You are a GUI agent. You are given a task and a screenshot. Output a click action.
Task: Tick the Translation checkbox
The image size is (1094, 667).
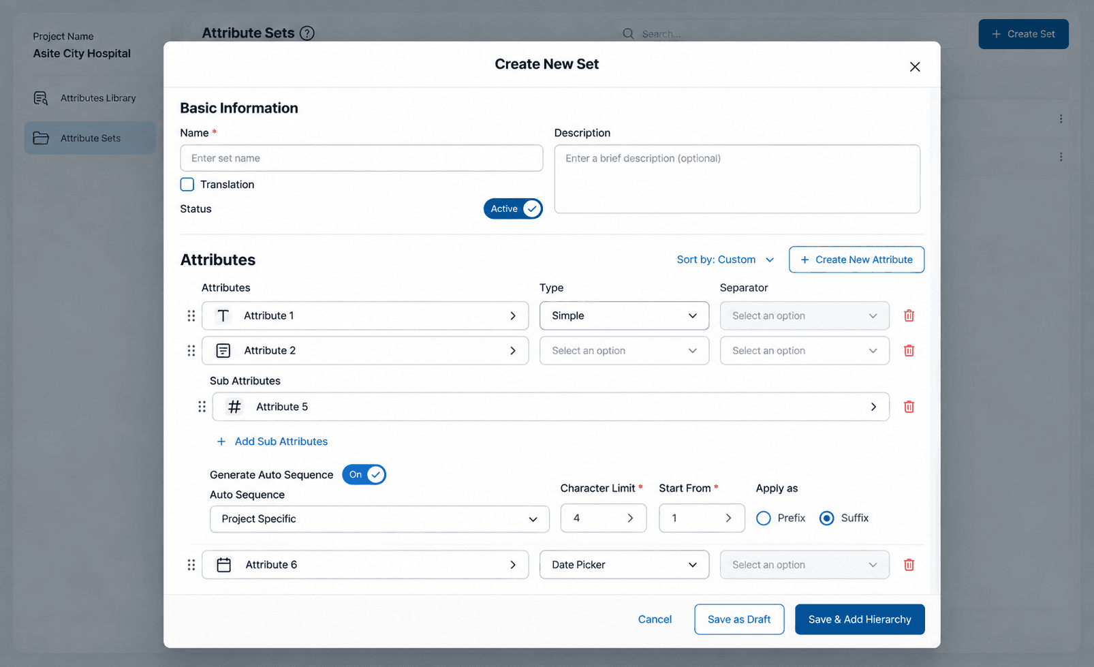point(187,185)
